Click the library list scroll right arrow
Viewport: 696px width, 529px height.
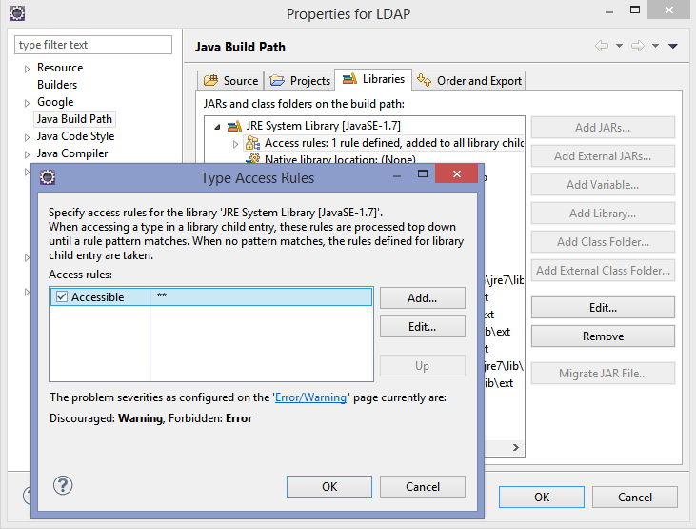(x=515, y=447)
